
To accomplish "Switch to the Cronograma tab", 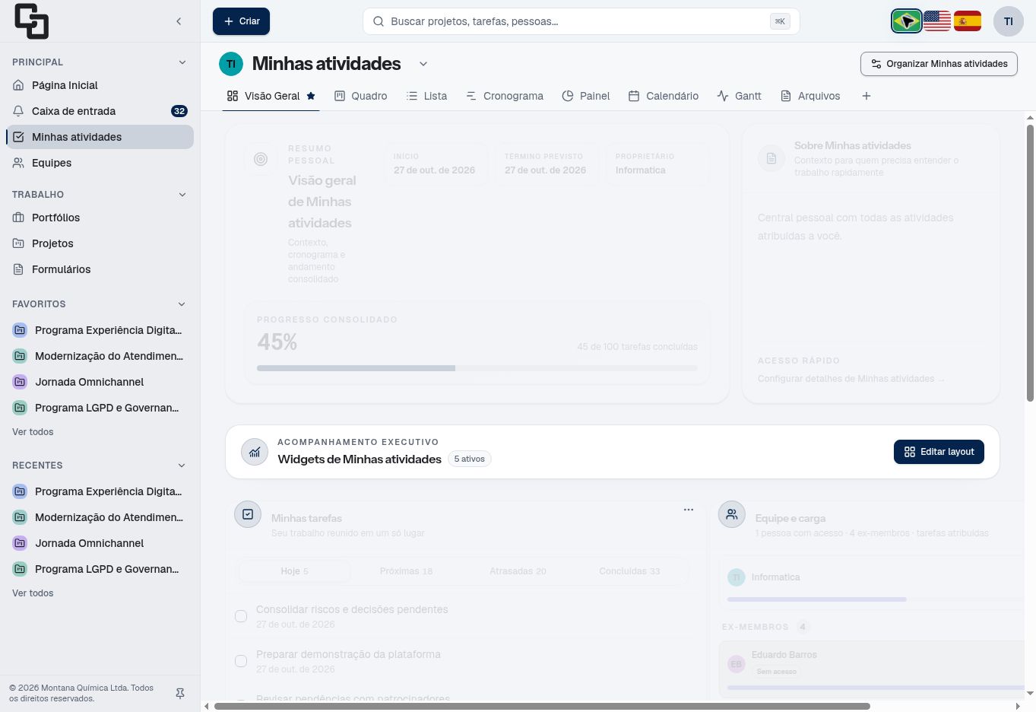I will click(x=505, y=96).
